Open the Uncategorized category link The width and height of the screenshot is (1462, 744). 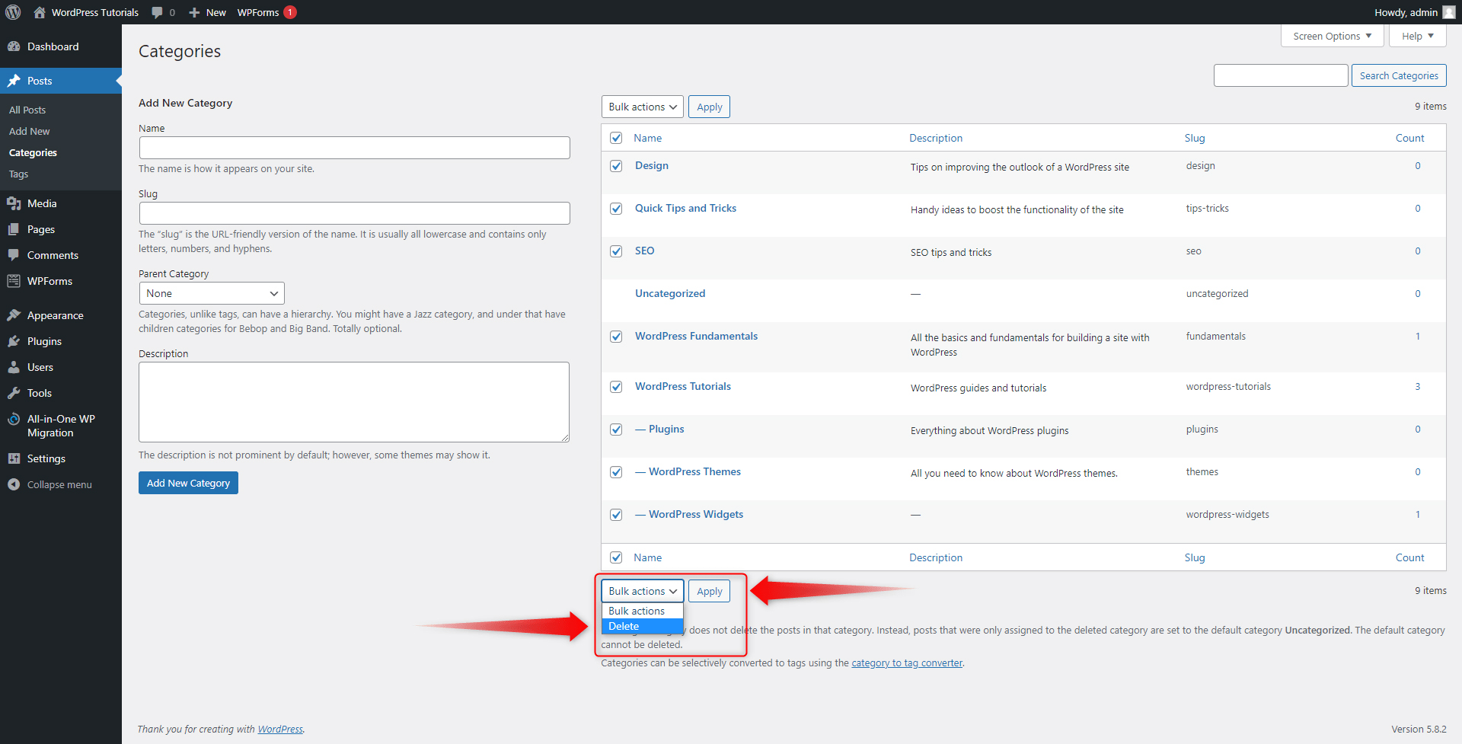670,293
